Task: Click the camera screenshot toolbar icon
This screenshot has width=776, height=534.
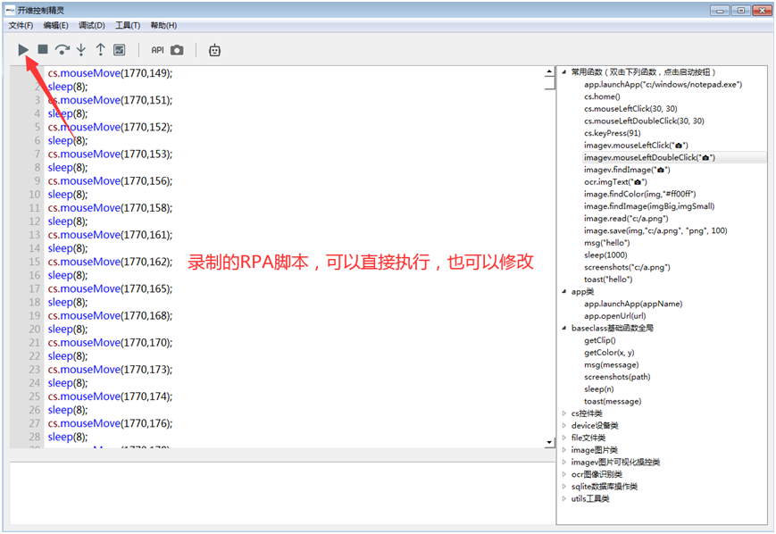Action: coord(177,50)
